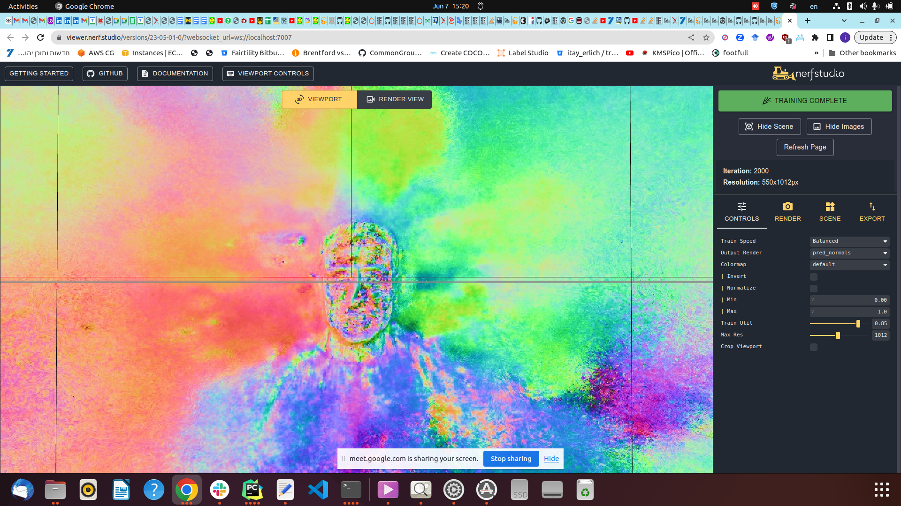Switch to the Render View tab
This screenshot has width=901, height=506.
(395, 99)
